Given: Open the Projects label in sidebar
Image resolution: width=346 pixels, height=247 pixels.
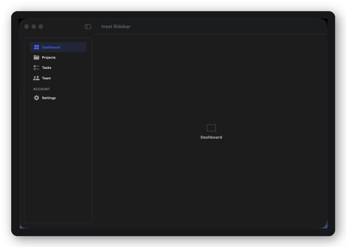Looking at the screenshot, I should tap(49, 57).
